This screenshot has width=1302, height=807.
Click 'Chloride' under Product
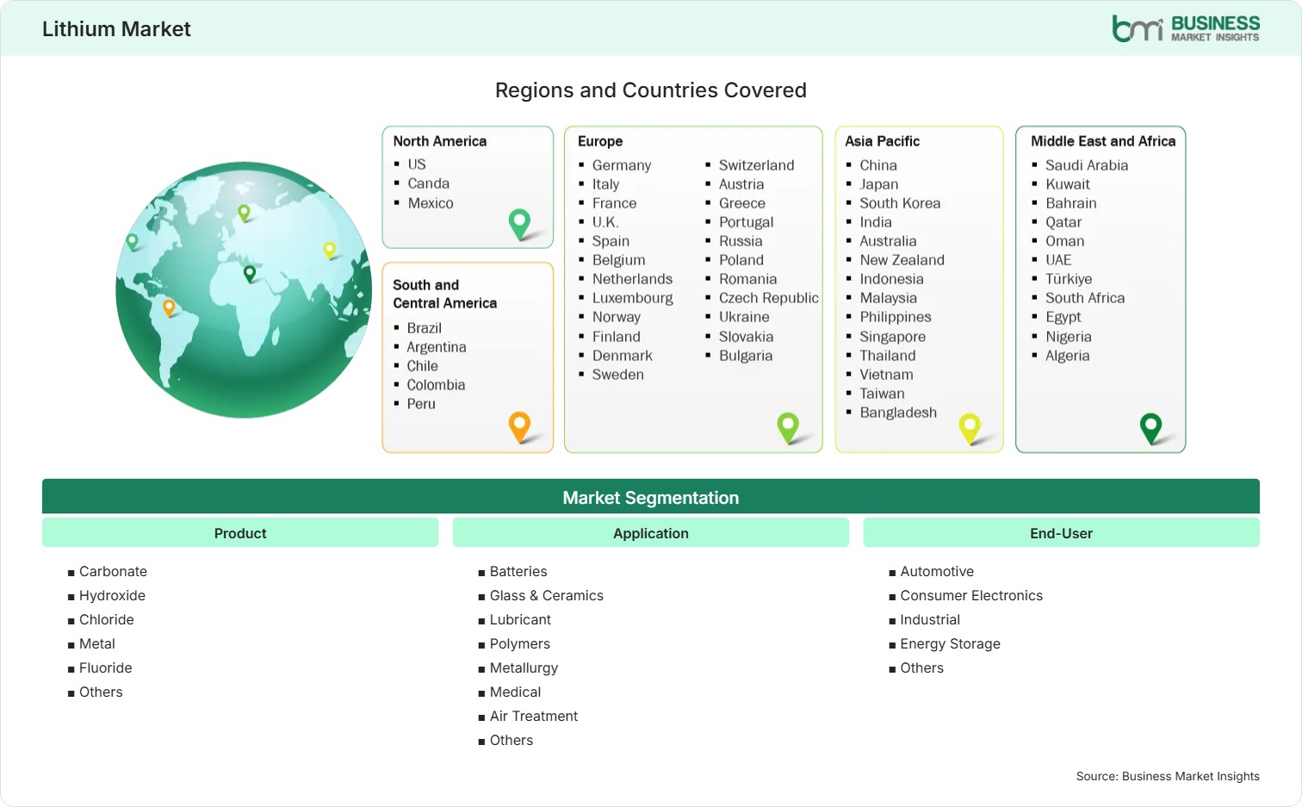(107, 619)
